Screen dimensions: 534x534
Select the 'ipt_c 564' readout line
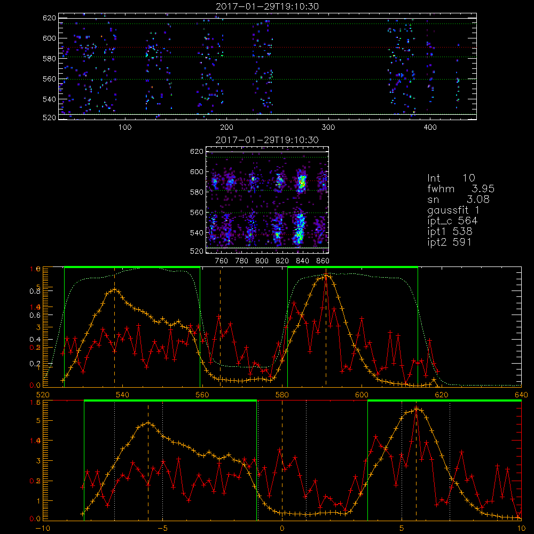click(452, 221)
